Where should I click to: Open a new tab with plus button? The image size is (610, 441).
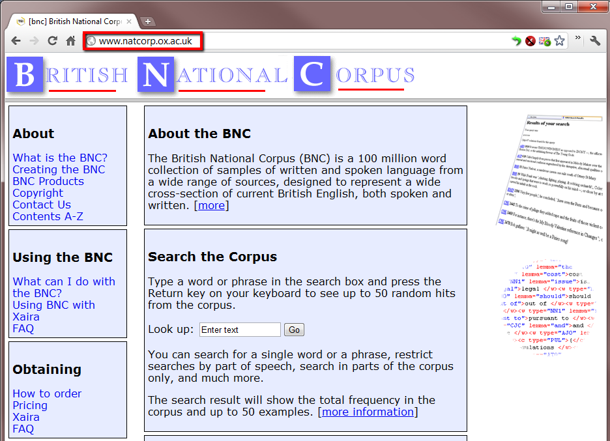[x=147, y=21]
